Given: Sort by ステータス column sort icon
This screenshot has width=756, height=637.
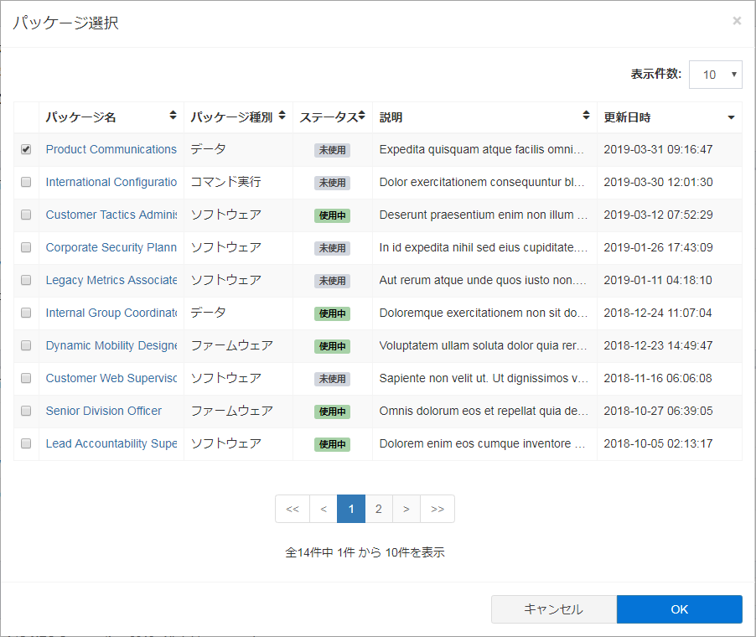Looking at the screenshot, I should click(x=362, y=116).
